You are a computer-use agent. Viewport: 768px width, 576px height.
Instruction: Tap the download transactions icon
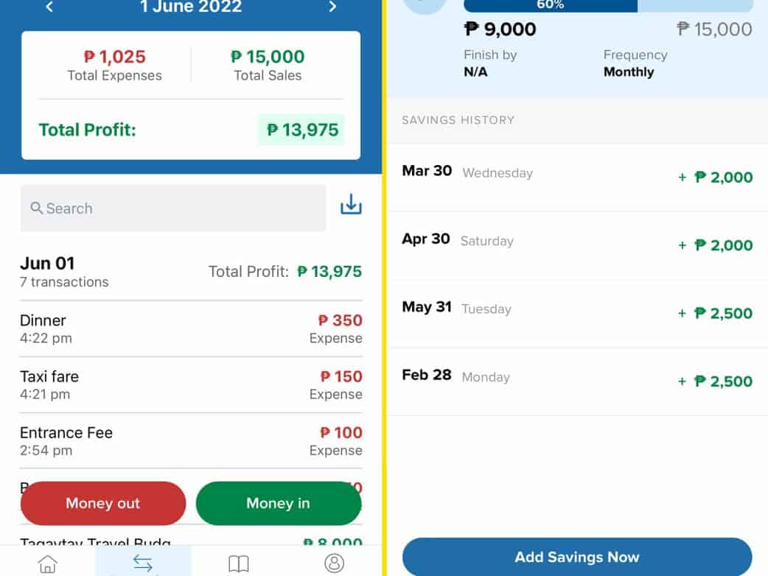click(351, 206)
